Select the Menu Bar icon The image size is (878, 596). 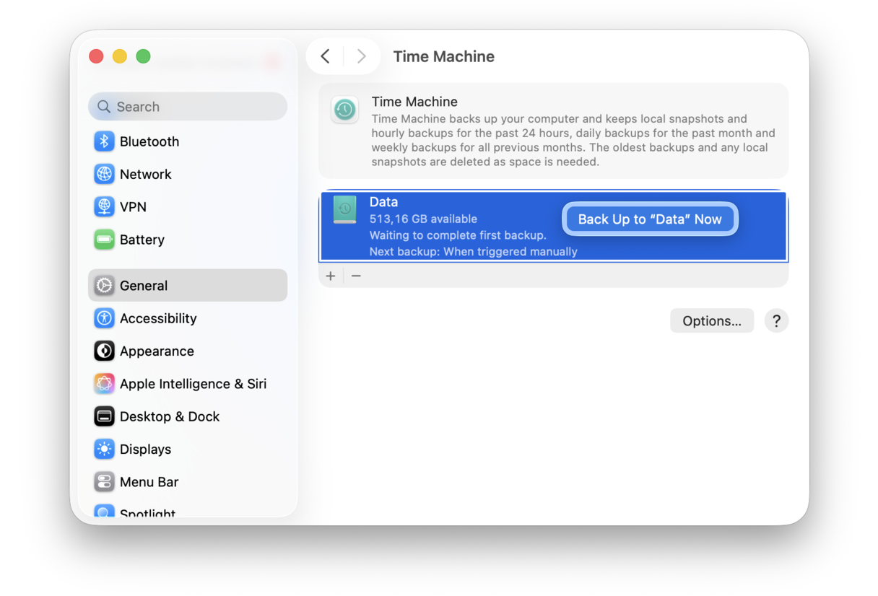[x=104, y=482]
